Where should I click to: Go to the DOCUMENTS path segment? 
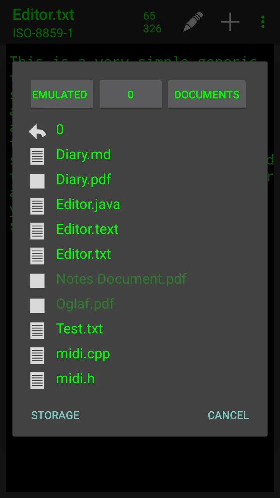coord(207,94)
